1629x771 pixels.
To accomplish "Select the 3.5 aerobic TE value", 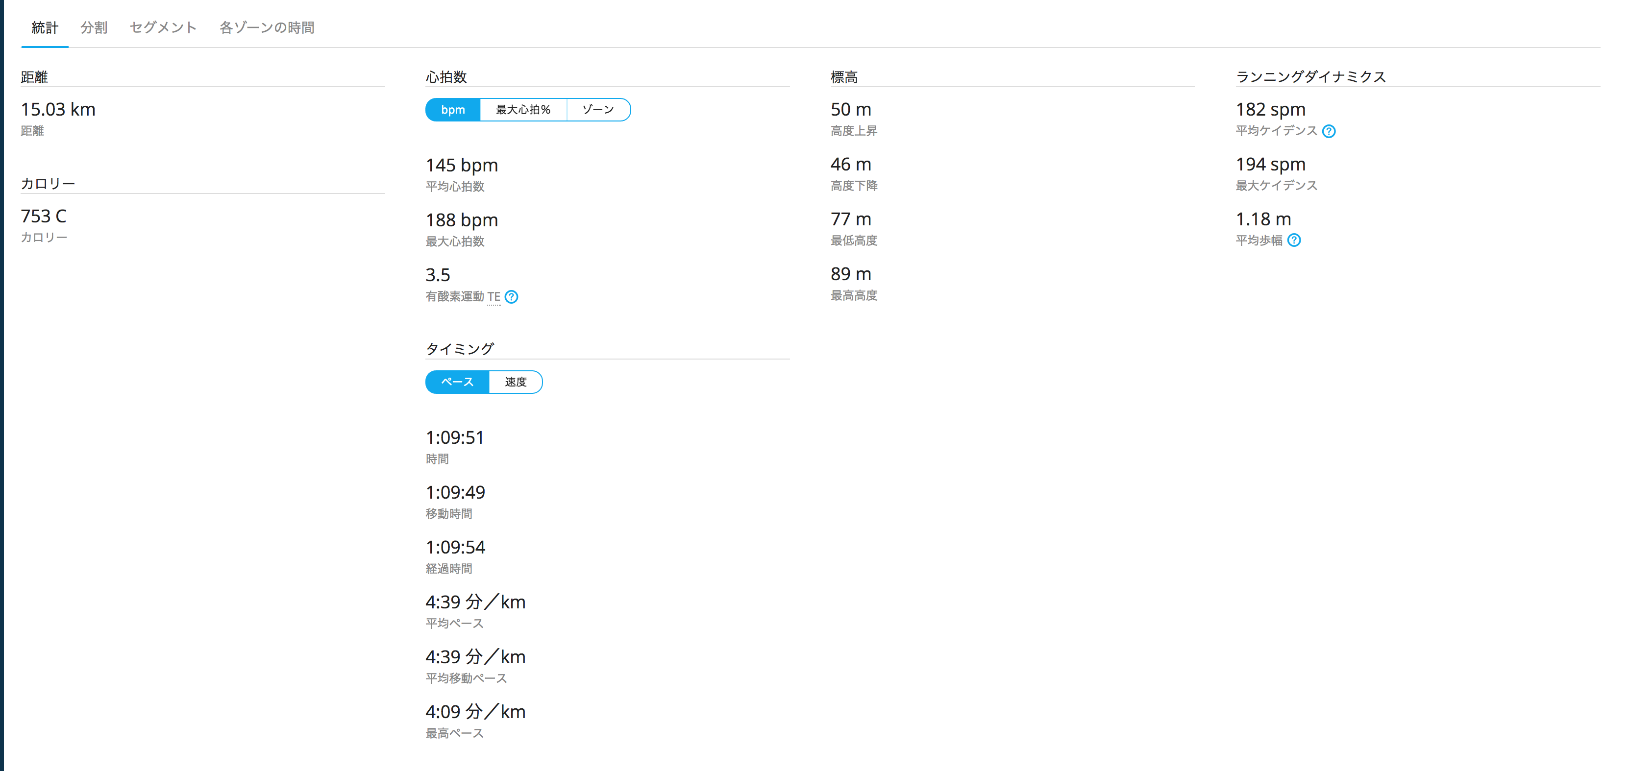I will coord(438,275).
